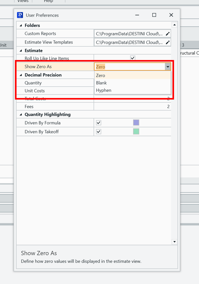This screenshot has width=199, height=284.
Task: Open the Views menu in main window
Action: [23, 1]
